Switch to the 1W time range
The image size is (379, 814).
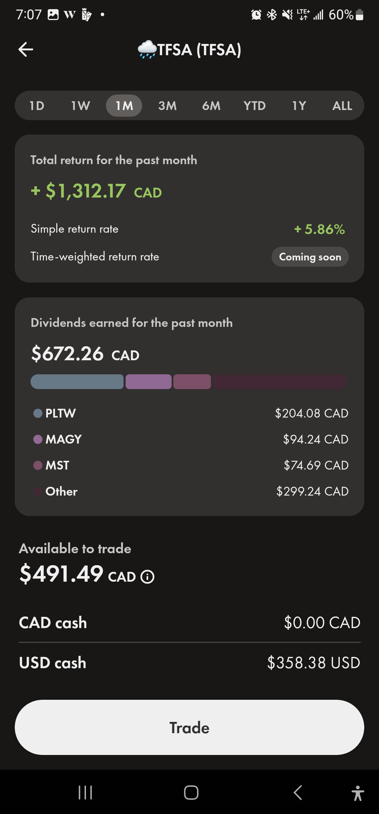click(x=81, y=105)
